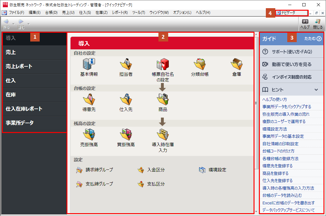Open 動画で使い方を見る guide item
The width and height of the screenshot is (326, 216).
291,64
